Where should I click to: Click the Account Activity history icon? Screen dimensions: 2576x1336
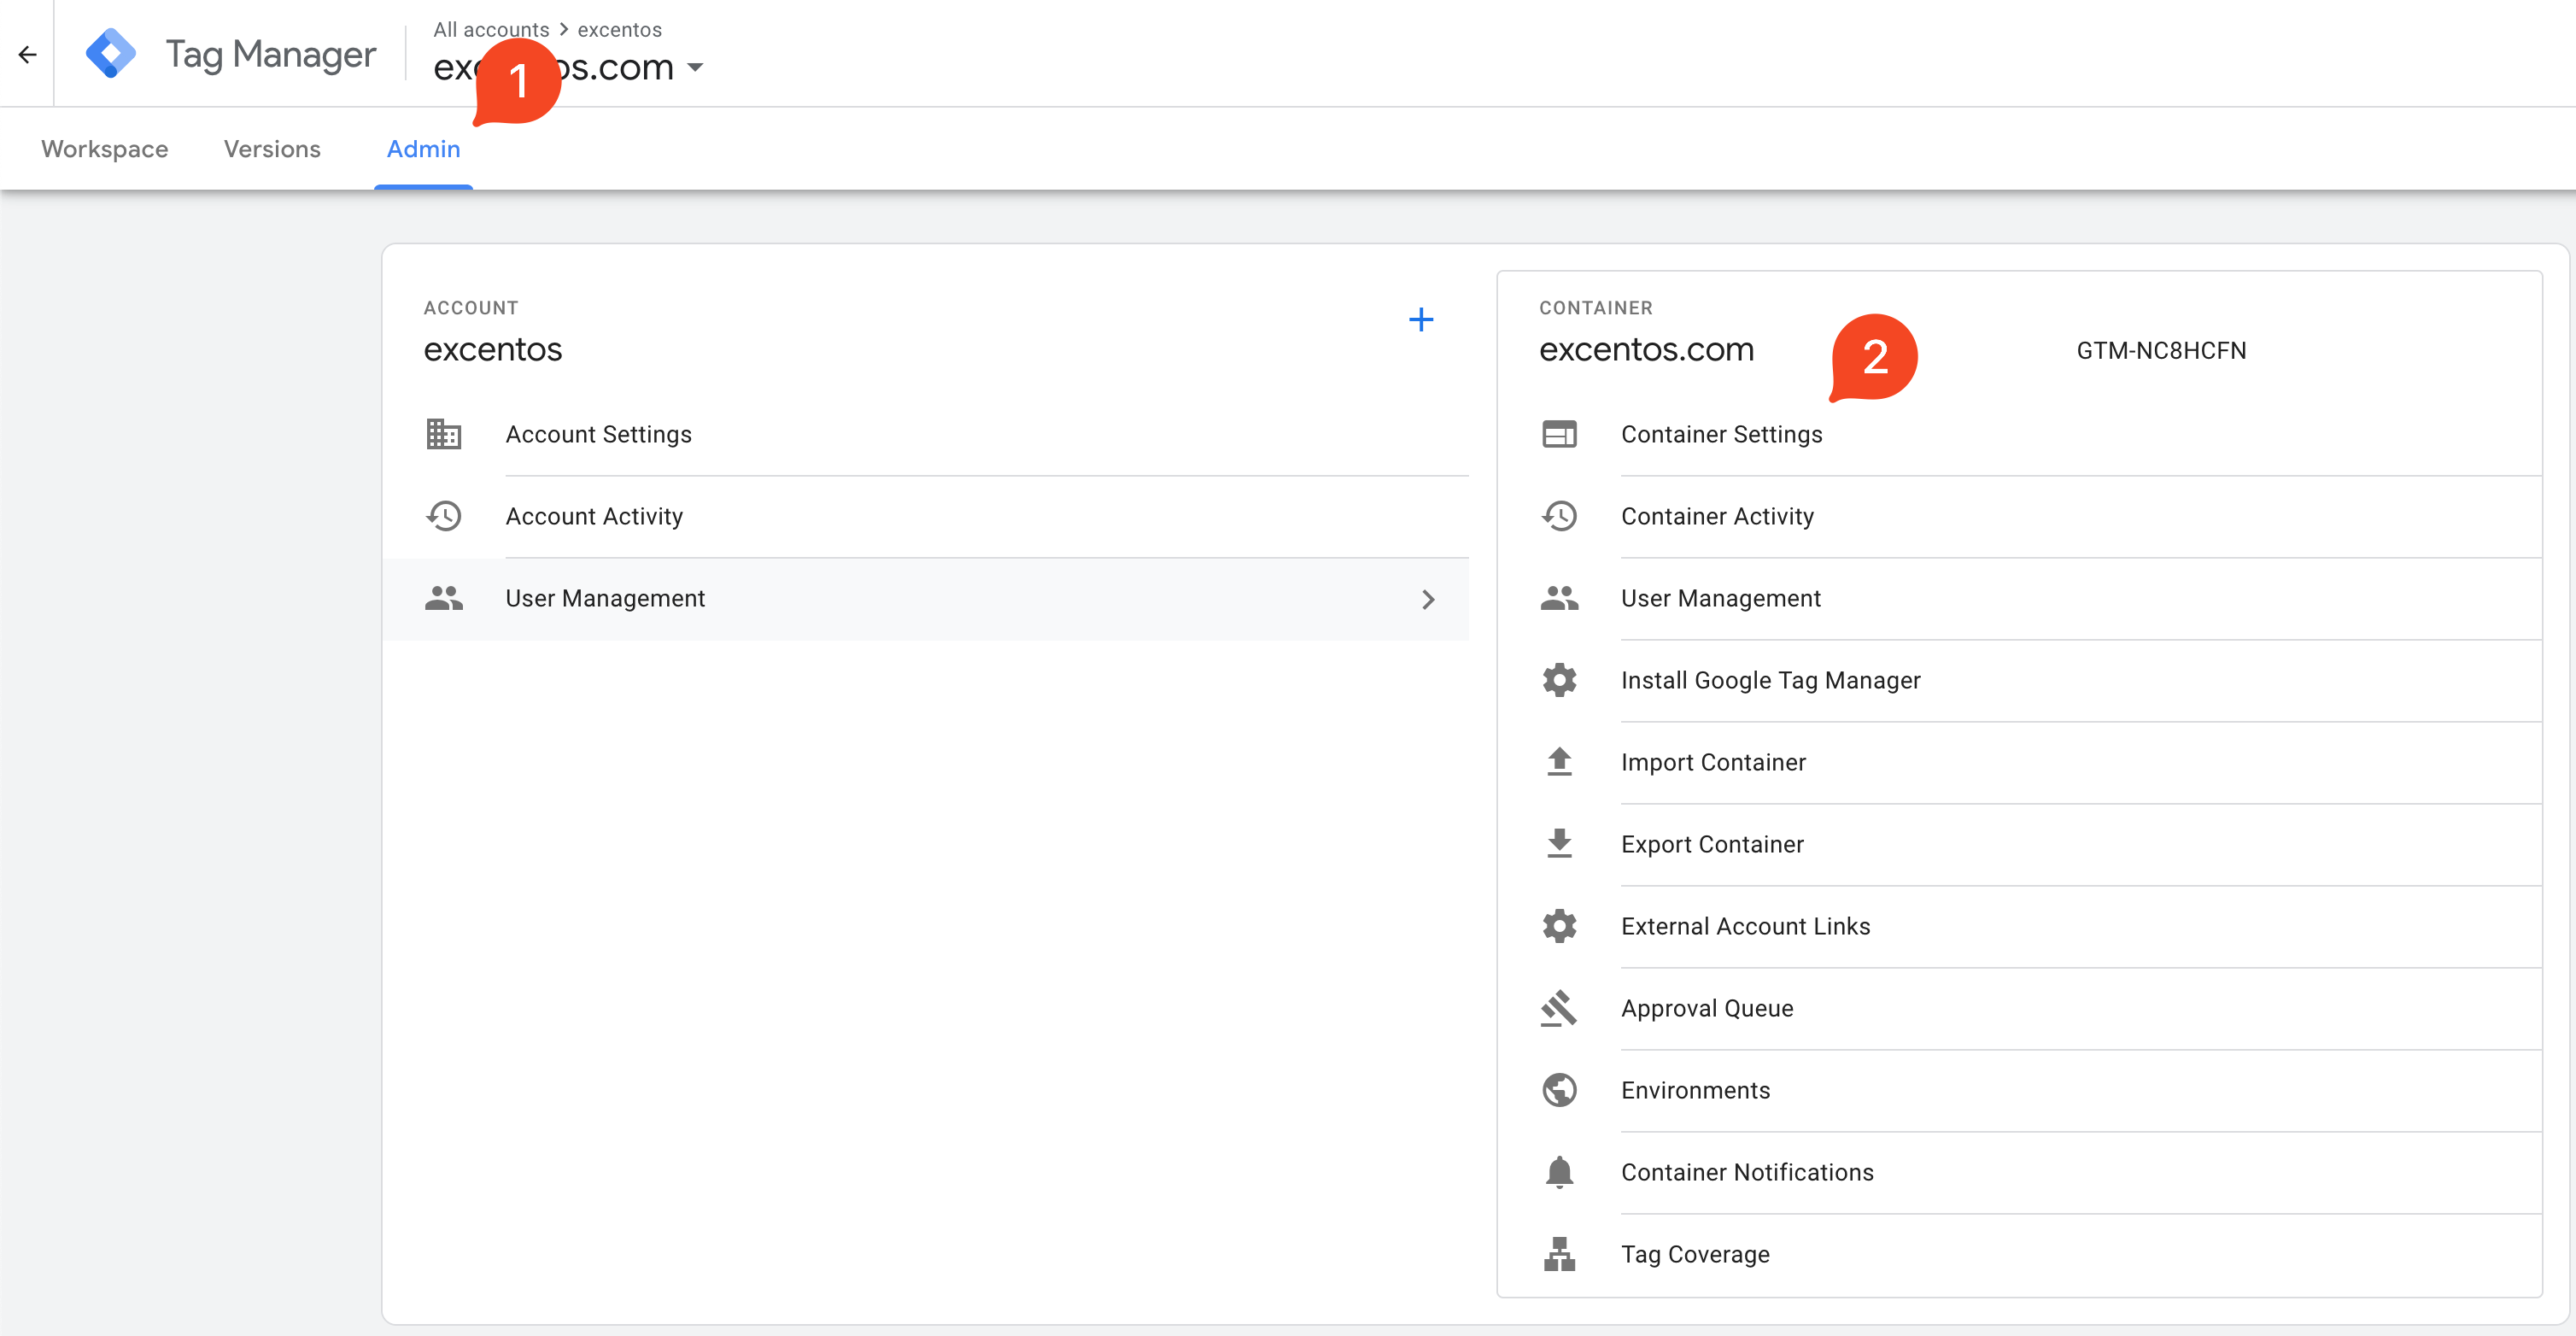(x=443, y=516)
